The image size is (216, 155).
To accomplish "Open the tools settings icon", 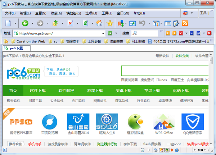I will (156, 23).
